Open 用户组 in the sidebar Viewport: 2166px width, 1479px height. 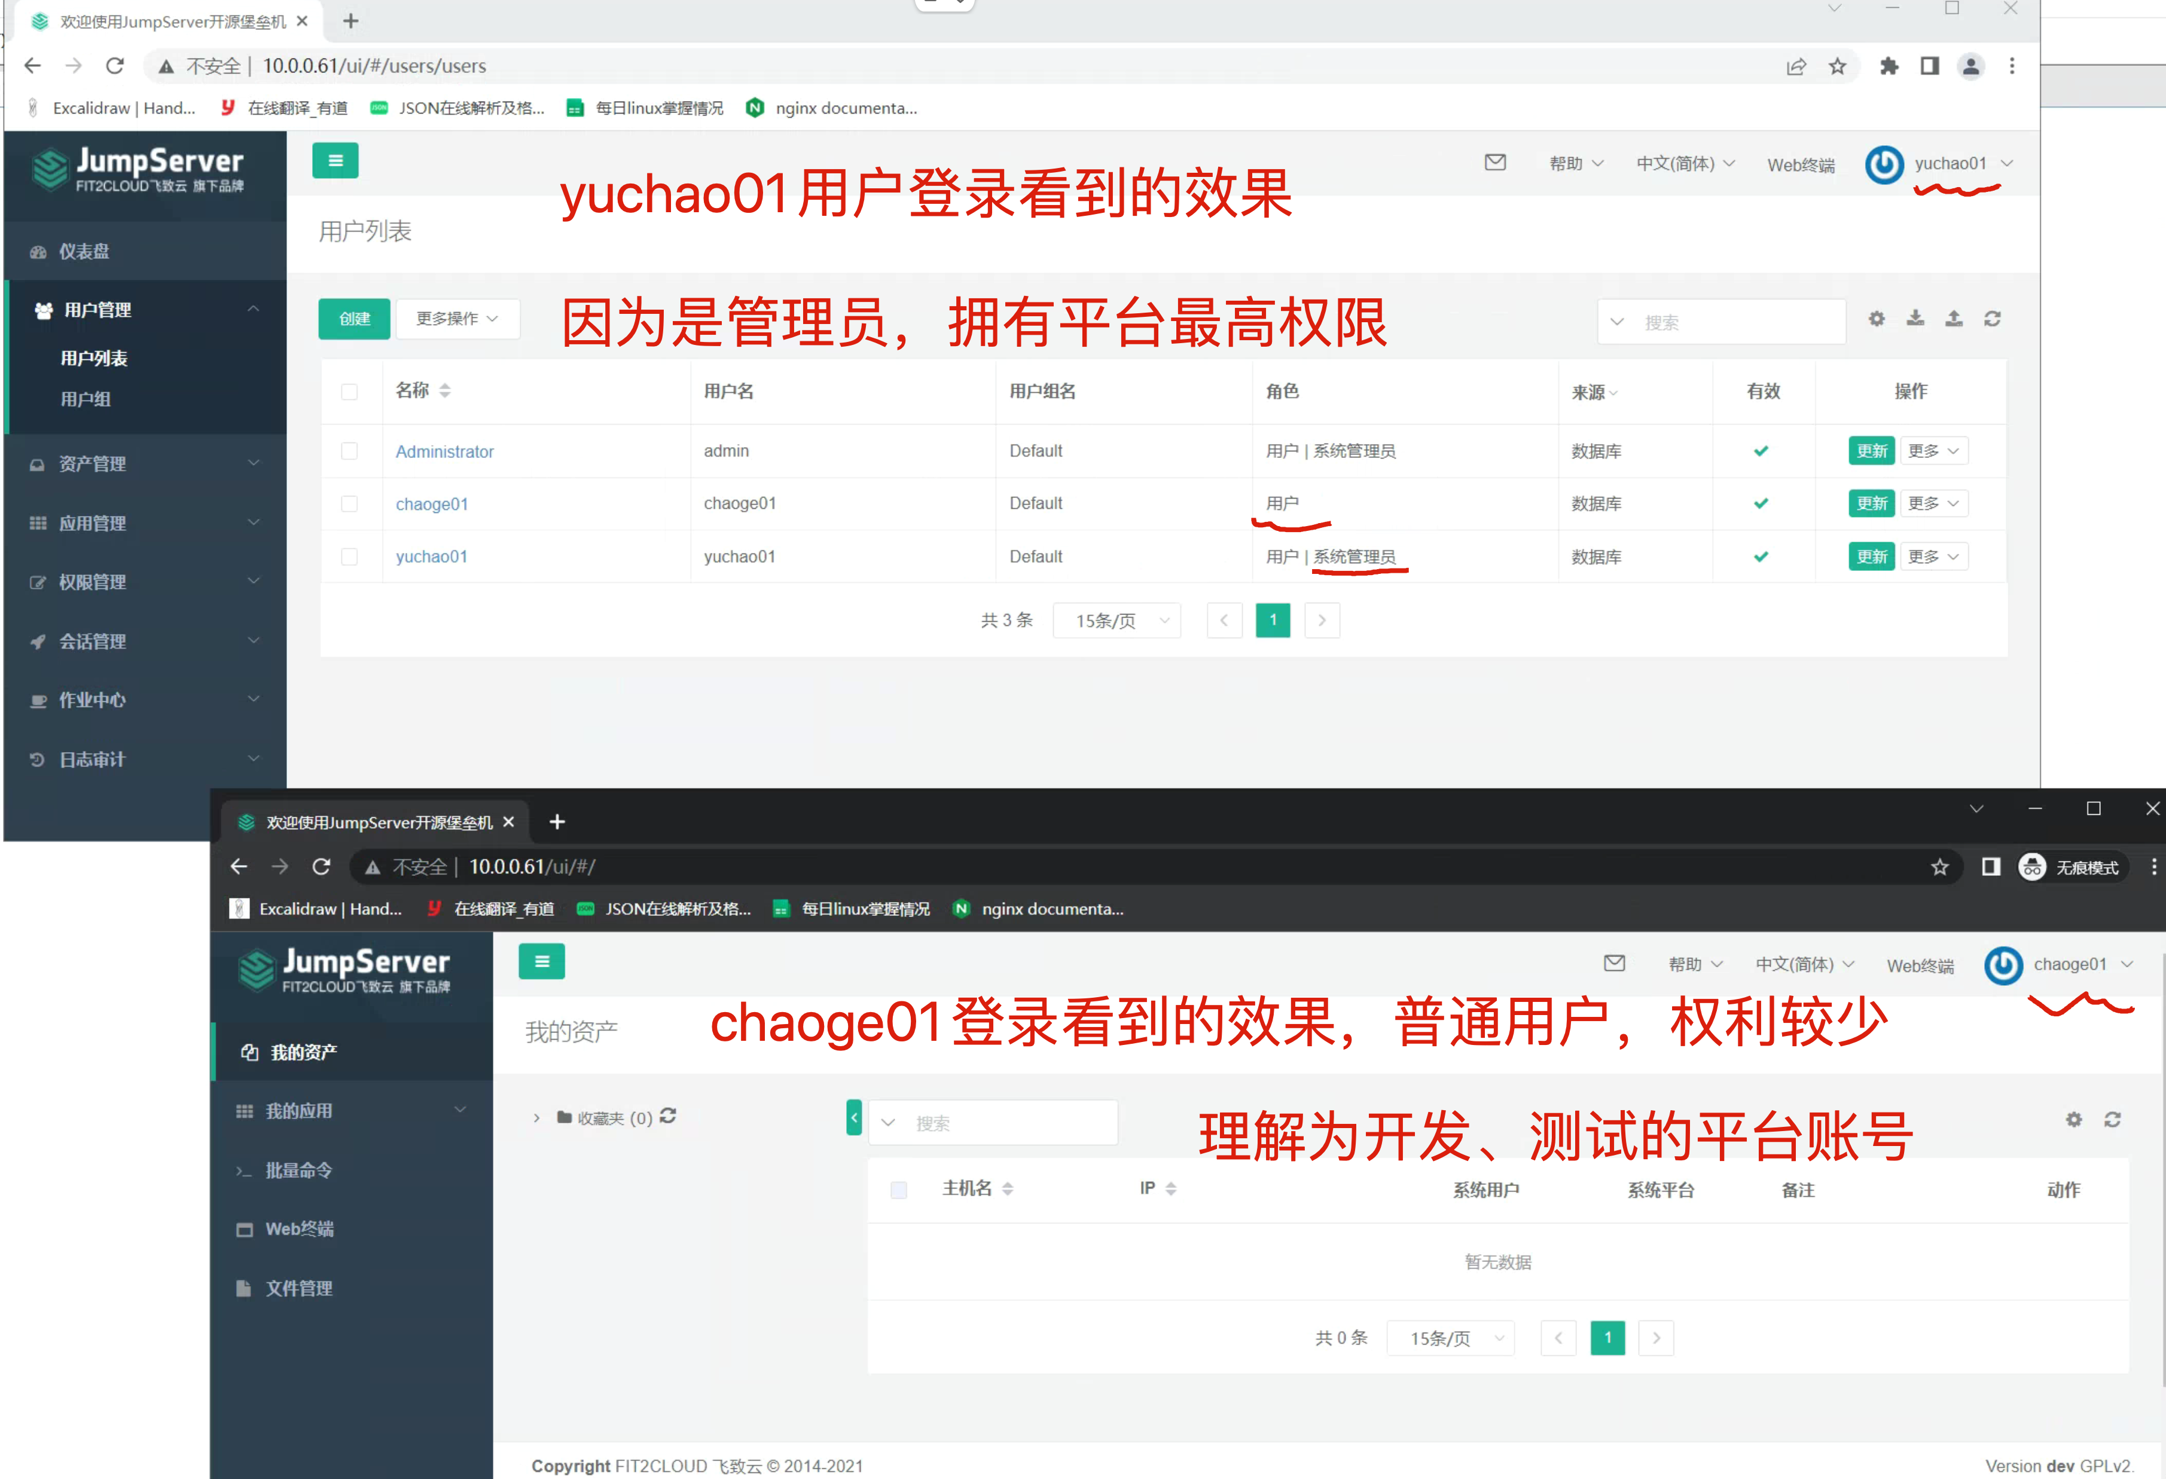coord(86,399)
